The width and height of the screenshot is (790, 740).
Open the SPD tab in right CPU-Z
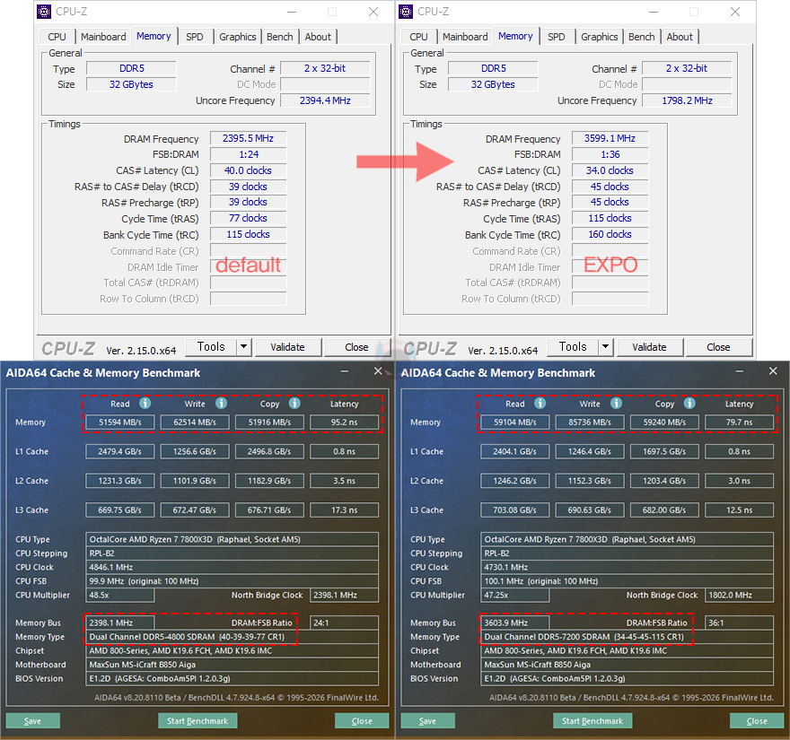tap(557, 37)
